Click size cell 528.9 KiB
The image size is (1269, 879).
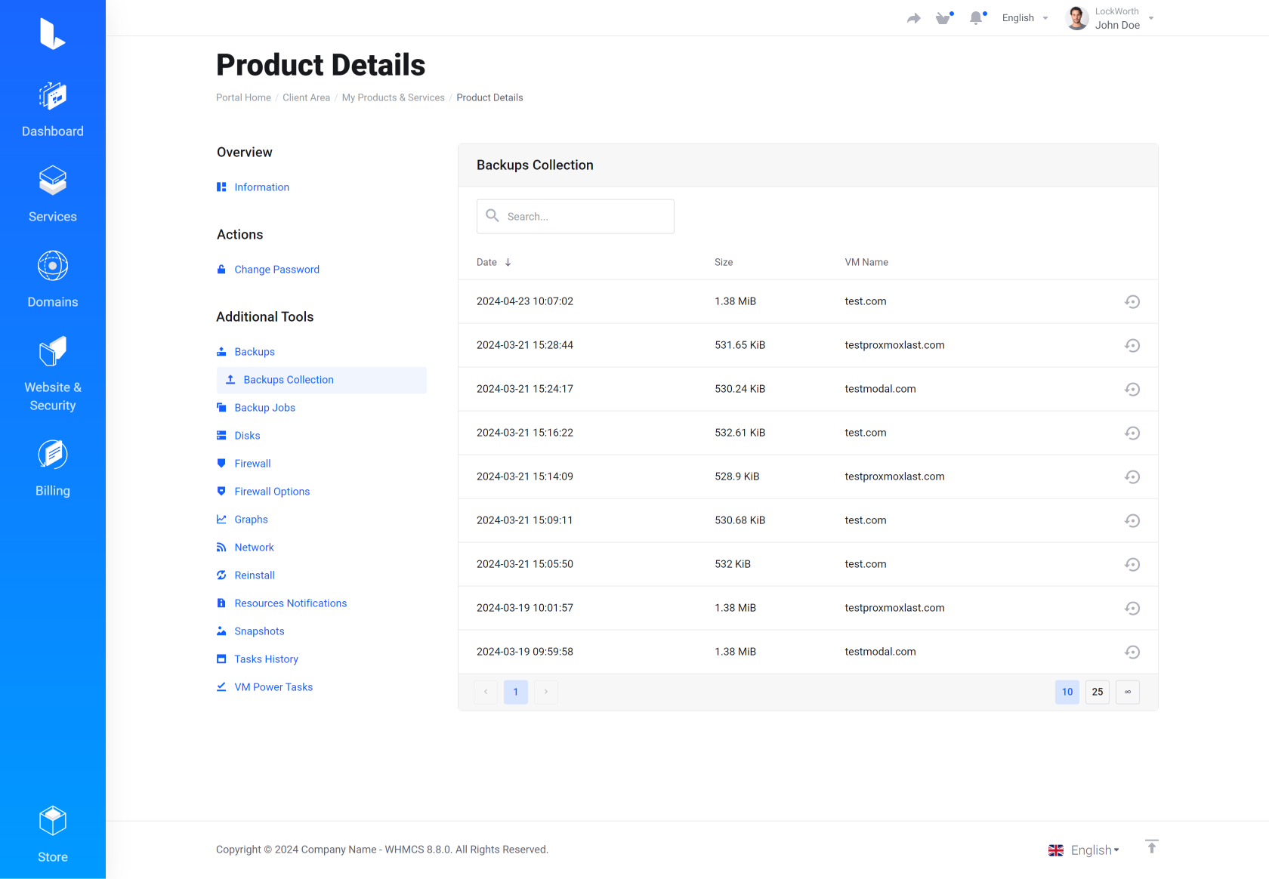pyautogui.click(x=737, y=477)
